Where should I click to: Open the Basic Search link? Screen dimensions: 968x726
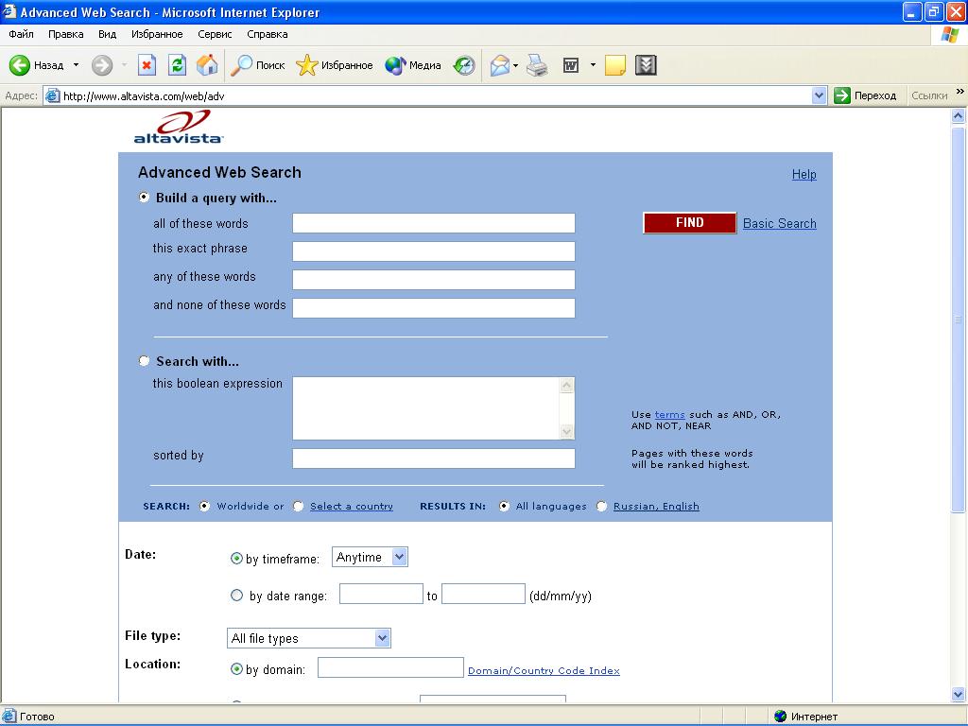pyautogui.click(x=779, y=223)
